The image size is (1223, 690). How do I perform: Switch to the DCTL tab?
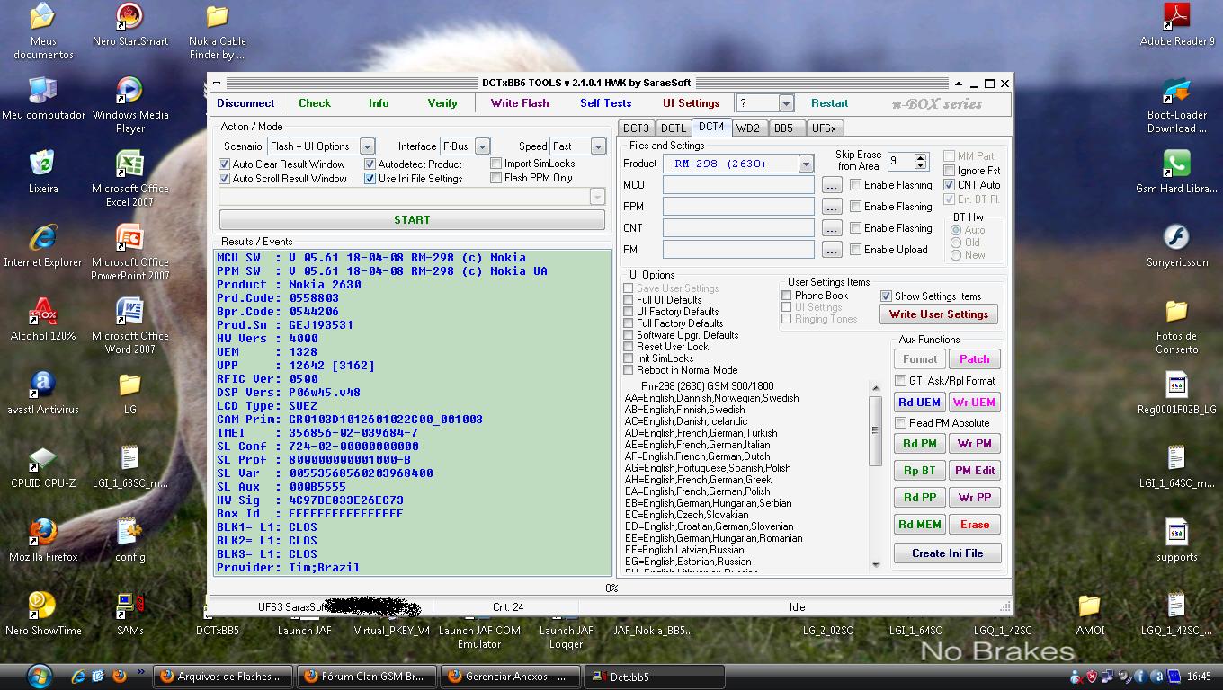pos(674,128)
